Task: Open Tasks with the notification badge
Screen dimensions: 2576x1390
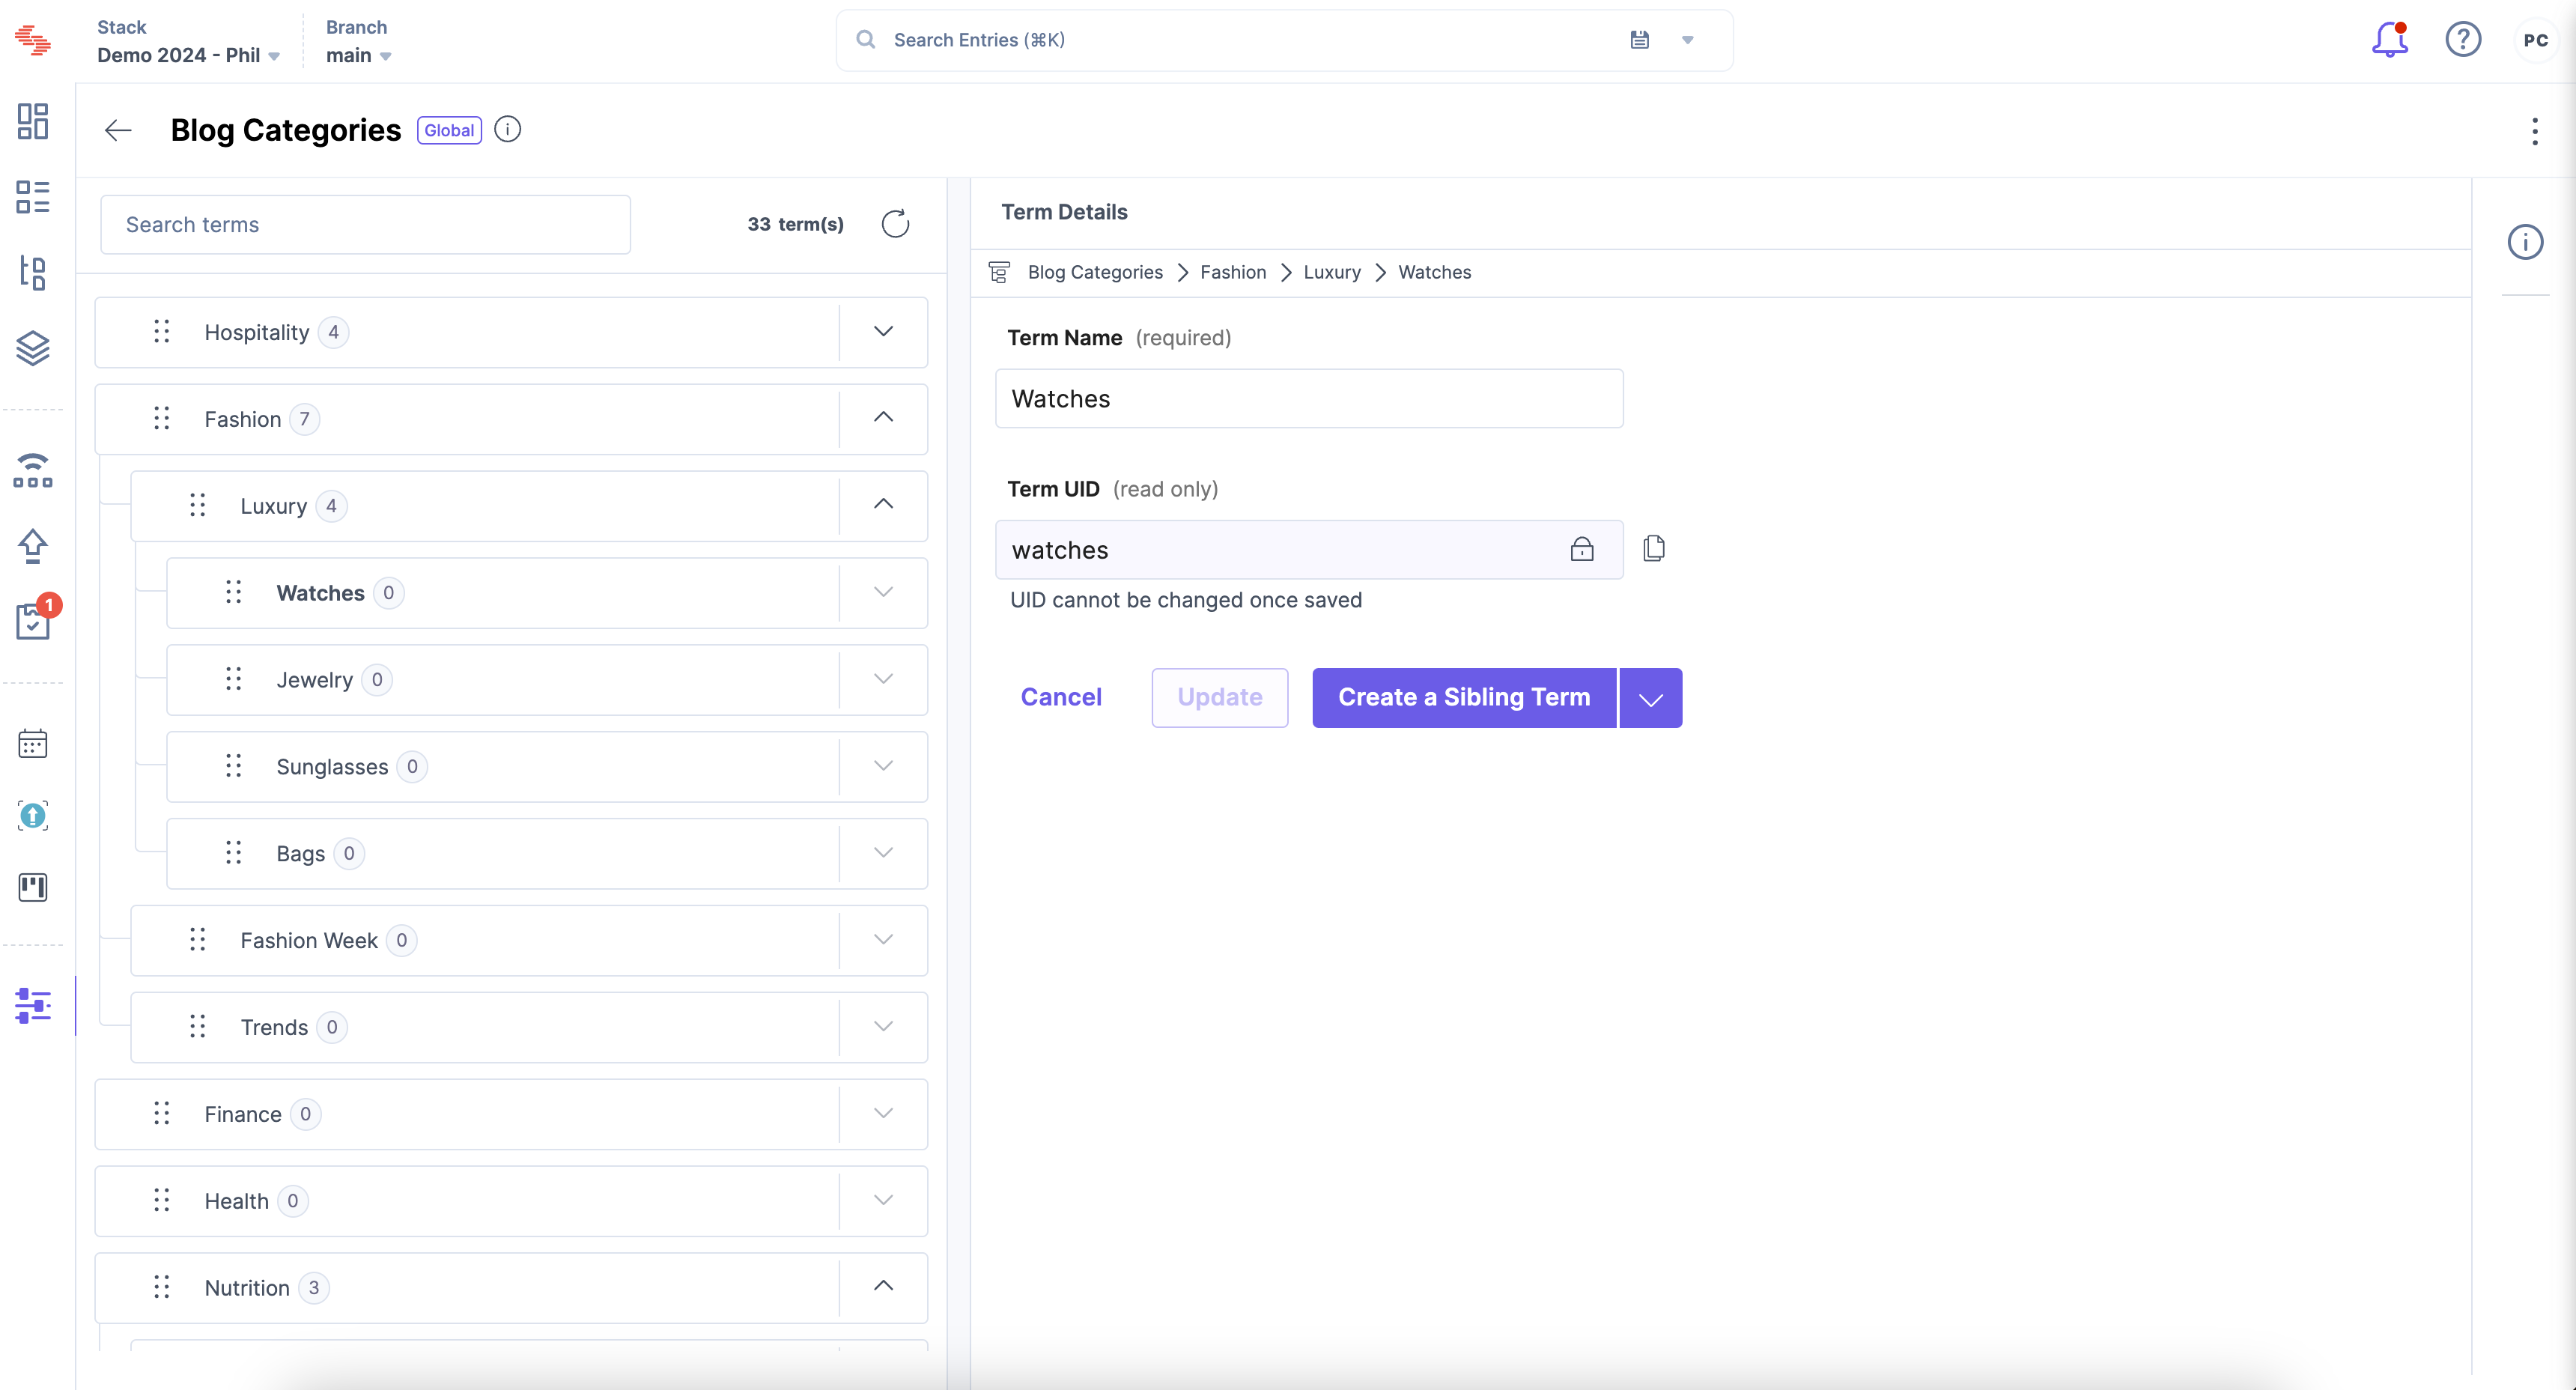Action: pos(33,620)
